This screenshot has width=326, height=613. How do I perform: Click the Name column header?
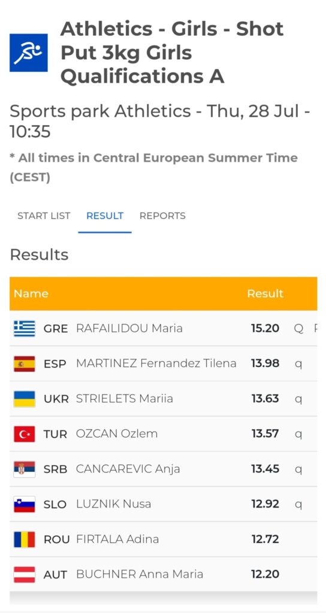[x=31, y=293]
